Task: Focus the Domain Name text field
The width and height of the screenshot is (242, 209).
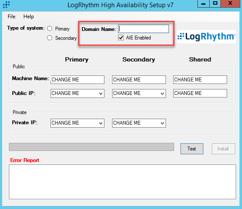Action: [144, 29]
